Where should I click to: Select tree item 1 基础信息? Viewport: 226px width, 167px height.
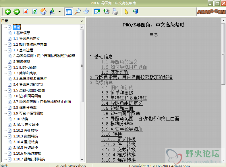coord(22,33)
